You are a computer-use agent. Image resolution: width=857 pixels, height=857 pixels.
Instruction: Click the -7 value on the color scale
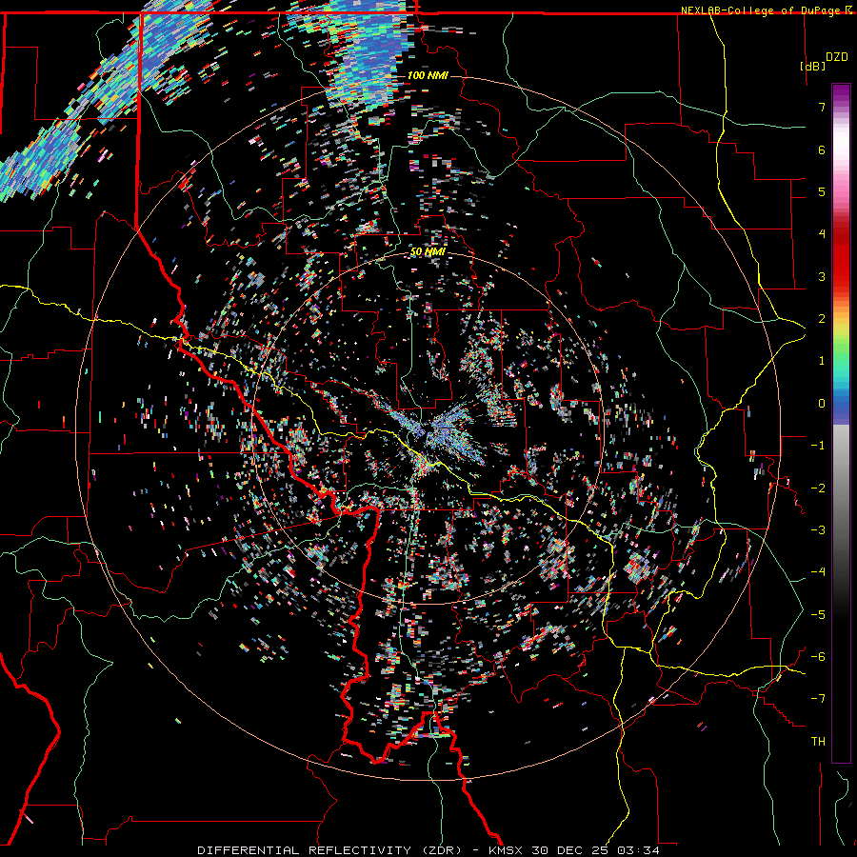pyautogui.click(x=818, y=699)
